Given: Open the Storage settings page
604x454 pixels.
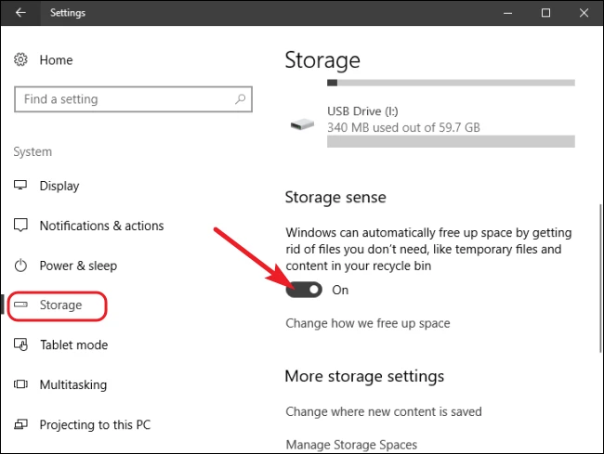Looking at the screenshot, I should pos(60,305).
